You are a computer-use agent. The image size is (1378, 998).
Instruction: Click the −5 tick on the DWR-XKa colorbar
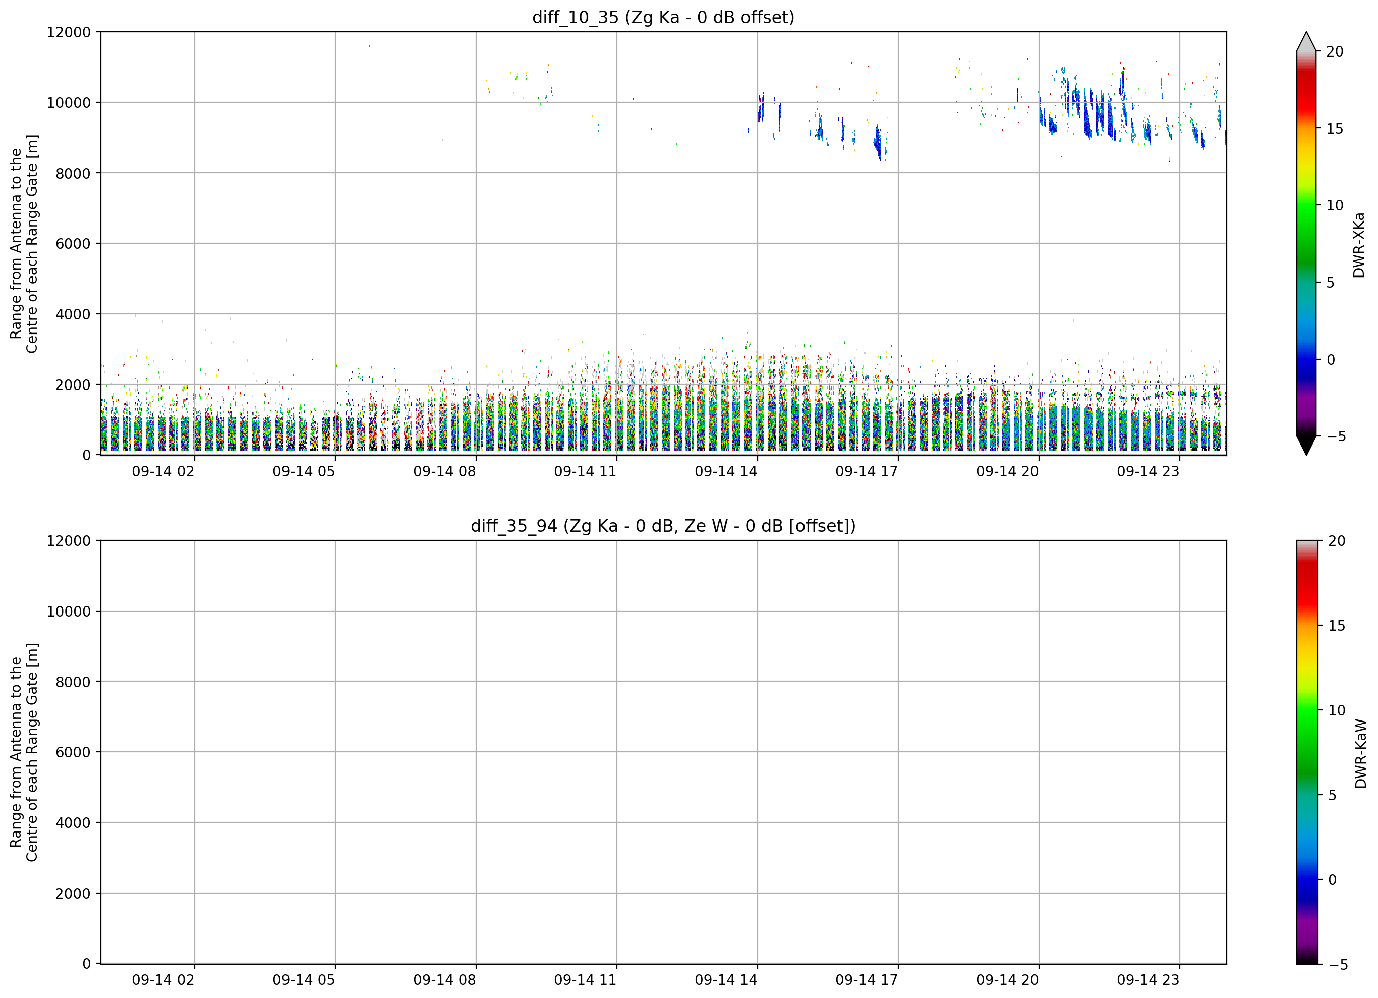pyautogui.click(x=1336, y=436)
